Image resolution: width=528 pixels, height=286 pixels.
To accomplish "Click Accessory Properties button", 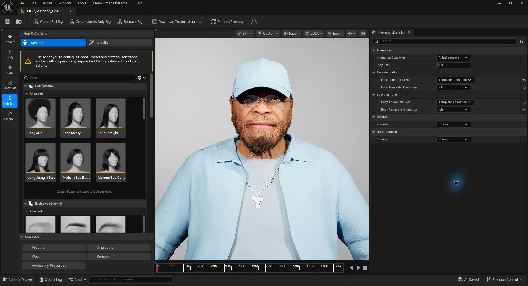I will tap(54, 266).
